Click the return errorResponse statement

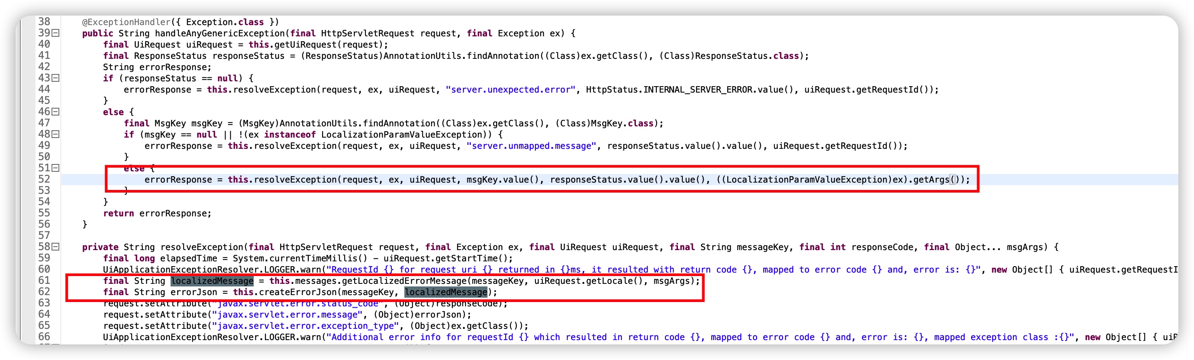coord(157,213)
